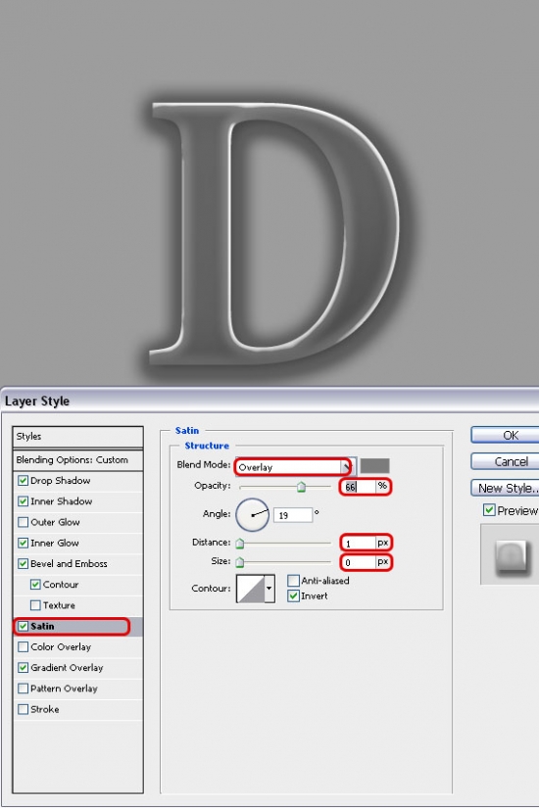Expand the Contour picker arrow

coord(269,589)
